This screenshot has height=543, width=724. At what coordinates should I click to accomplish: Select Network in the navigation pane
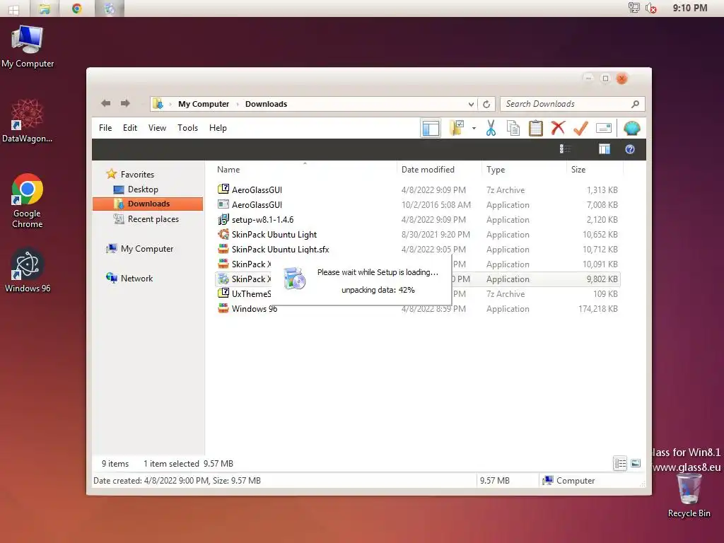click(136, 279)
